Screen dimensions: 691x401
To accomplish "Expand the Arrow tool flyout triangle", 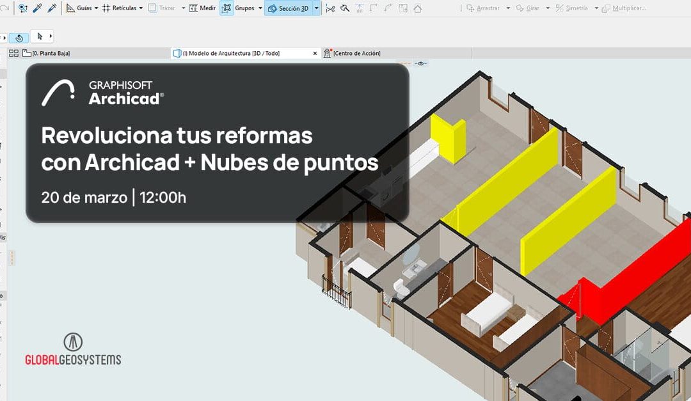I will (x=51, y=36).
